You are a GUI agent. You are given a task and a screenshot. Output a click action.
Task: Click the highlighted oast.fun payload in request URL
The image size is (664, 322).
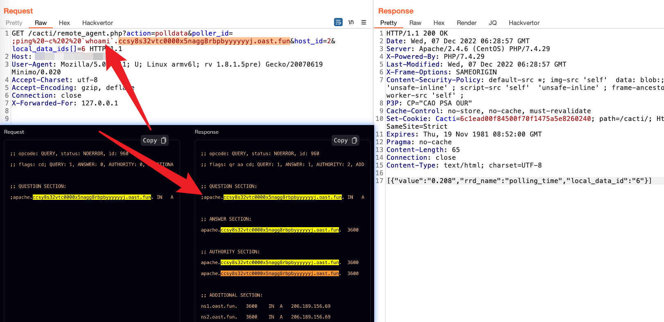[204, 41]
